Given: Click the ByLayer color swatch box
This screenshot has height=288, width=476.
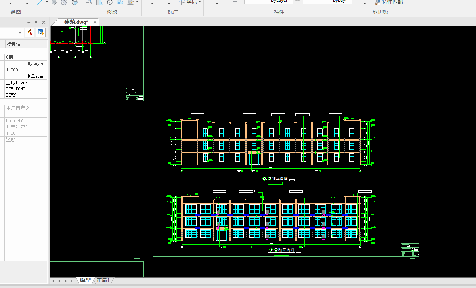Looking at the screenshot, I should point(8,82).
